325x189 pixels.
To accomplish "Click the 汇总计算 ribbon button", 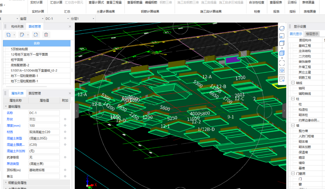I will click(56, 2).
